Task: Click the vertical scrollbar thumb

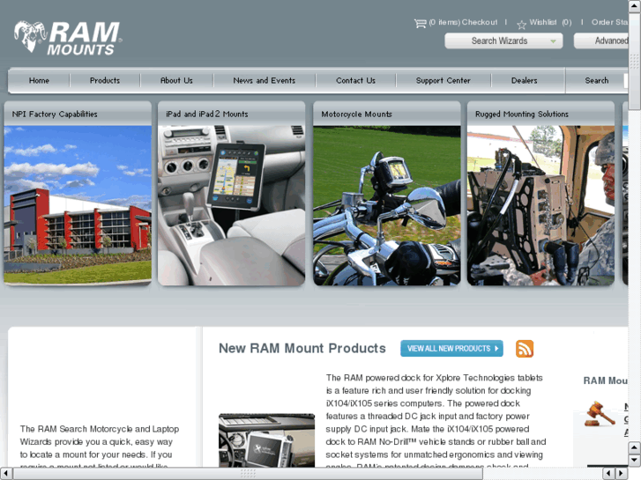Action: click(x=634, y=62)
